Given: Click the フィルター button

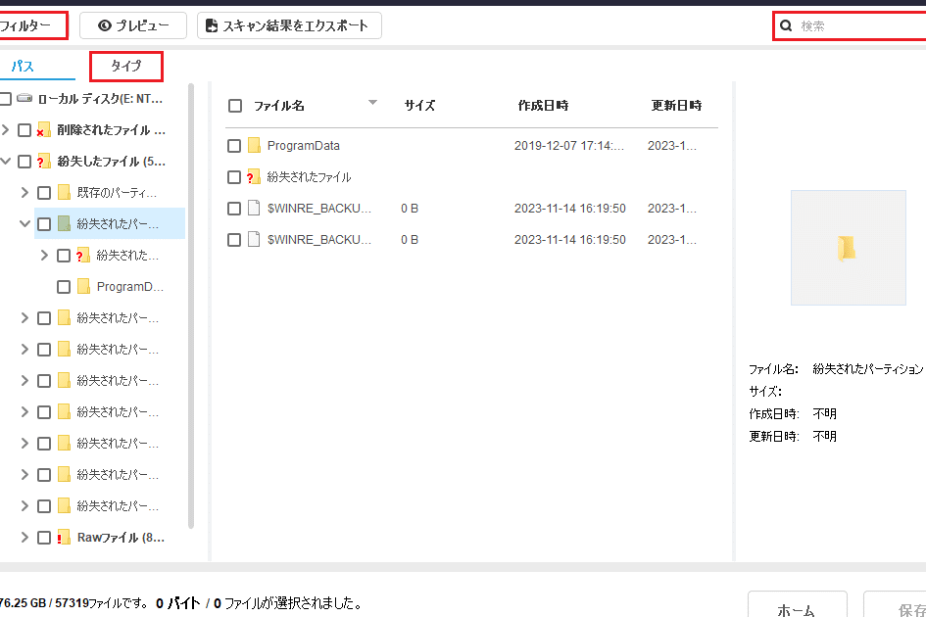Looking at the screenshot, I should point(31,25).
